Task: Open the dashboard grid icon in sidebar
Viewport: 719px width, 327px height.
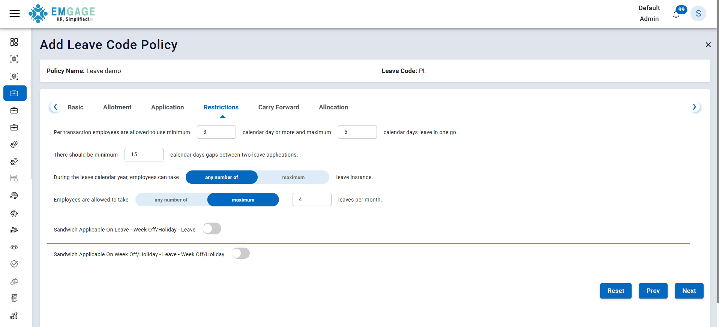Action: (x=14, y=42)
